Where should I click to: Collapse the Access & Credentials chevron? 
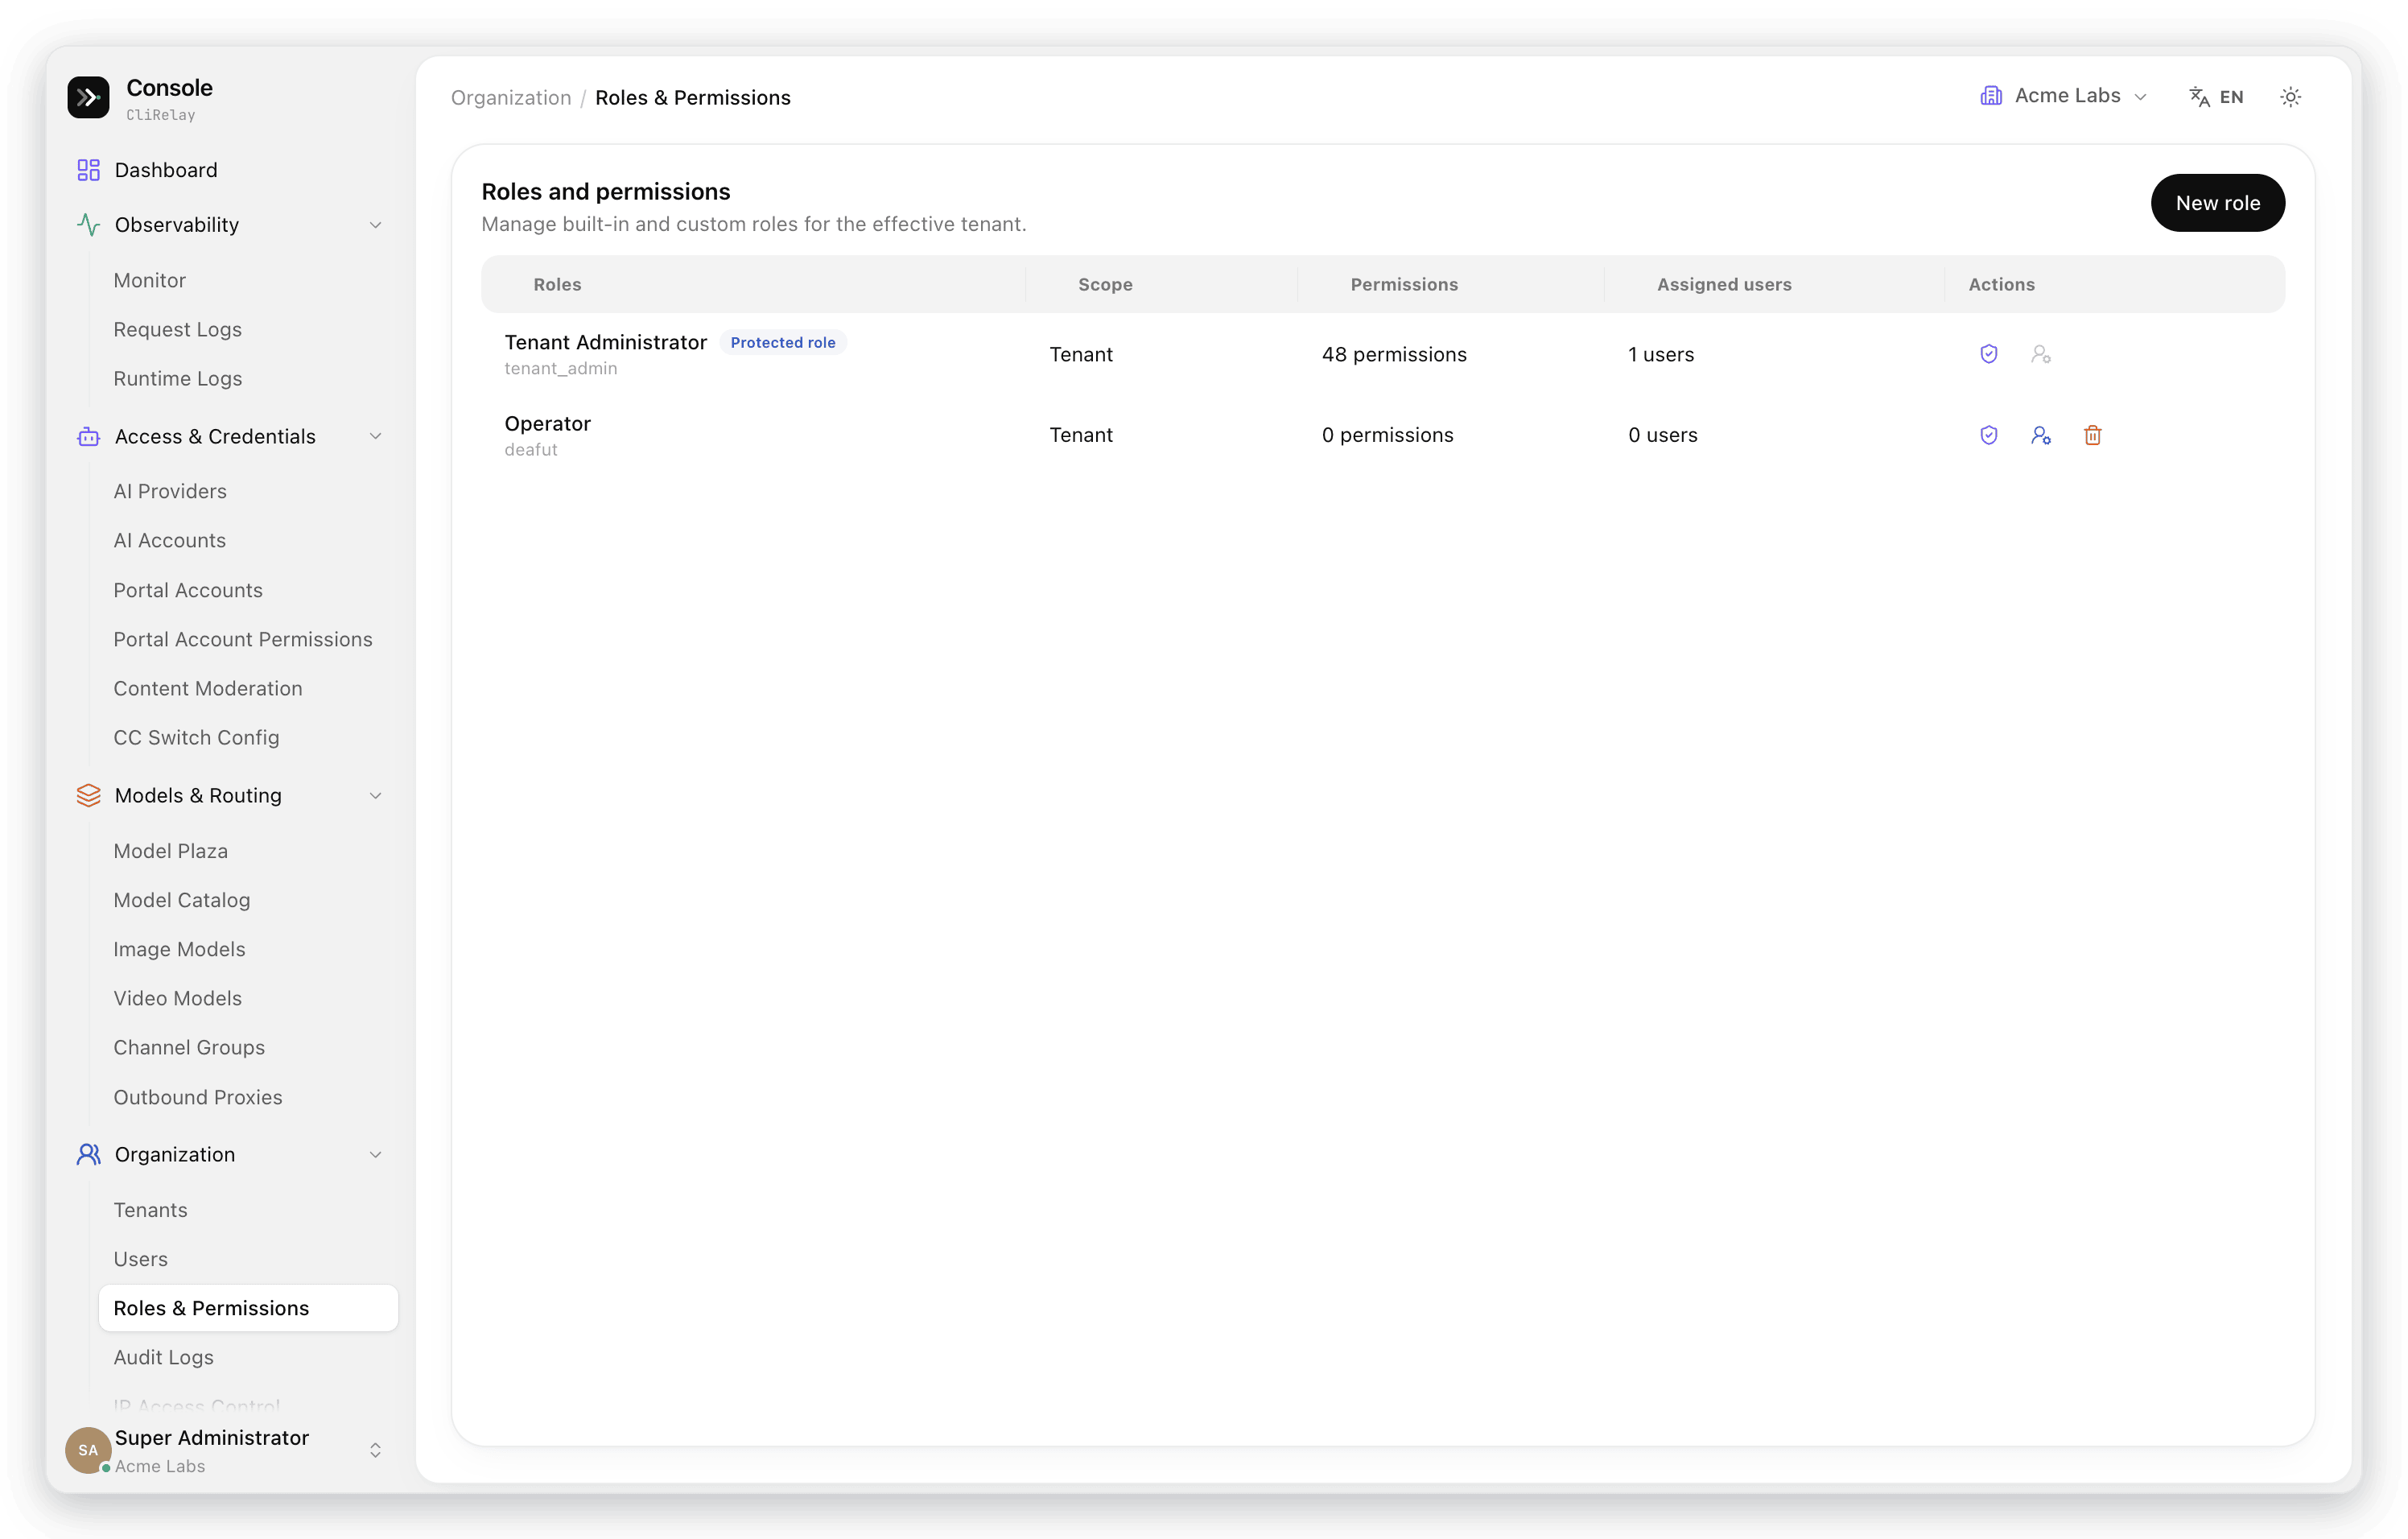click(x=376, y=437)
